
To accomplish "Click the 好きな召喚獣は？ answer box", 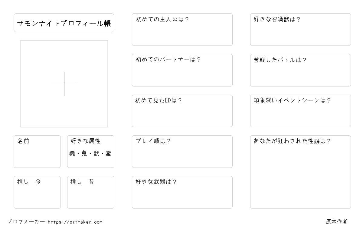I will point(300,30).
